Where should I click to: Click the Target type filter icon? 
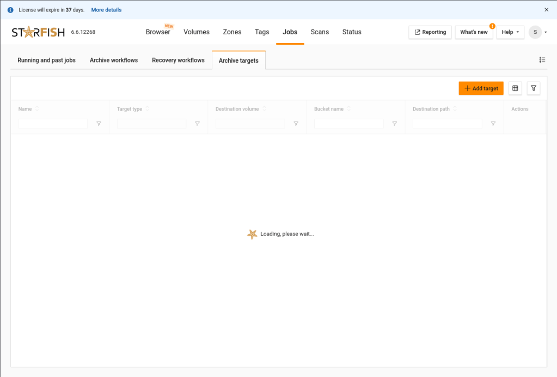tap(197, 124)
